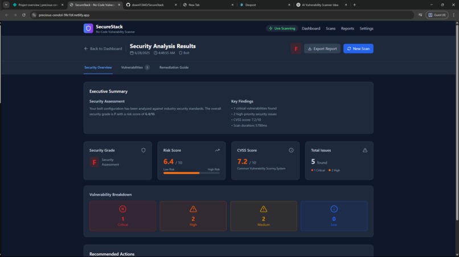Click the vulnerabilities count badge on tab
Screen dimensions: 459x257
click(x=147, y=67)
